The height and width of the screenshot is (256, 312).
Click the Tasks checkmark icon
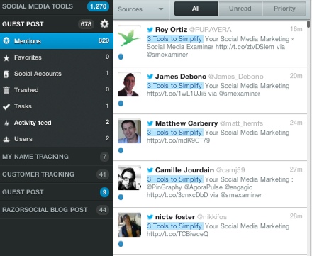pyautogui.click(x=6, y=106)
